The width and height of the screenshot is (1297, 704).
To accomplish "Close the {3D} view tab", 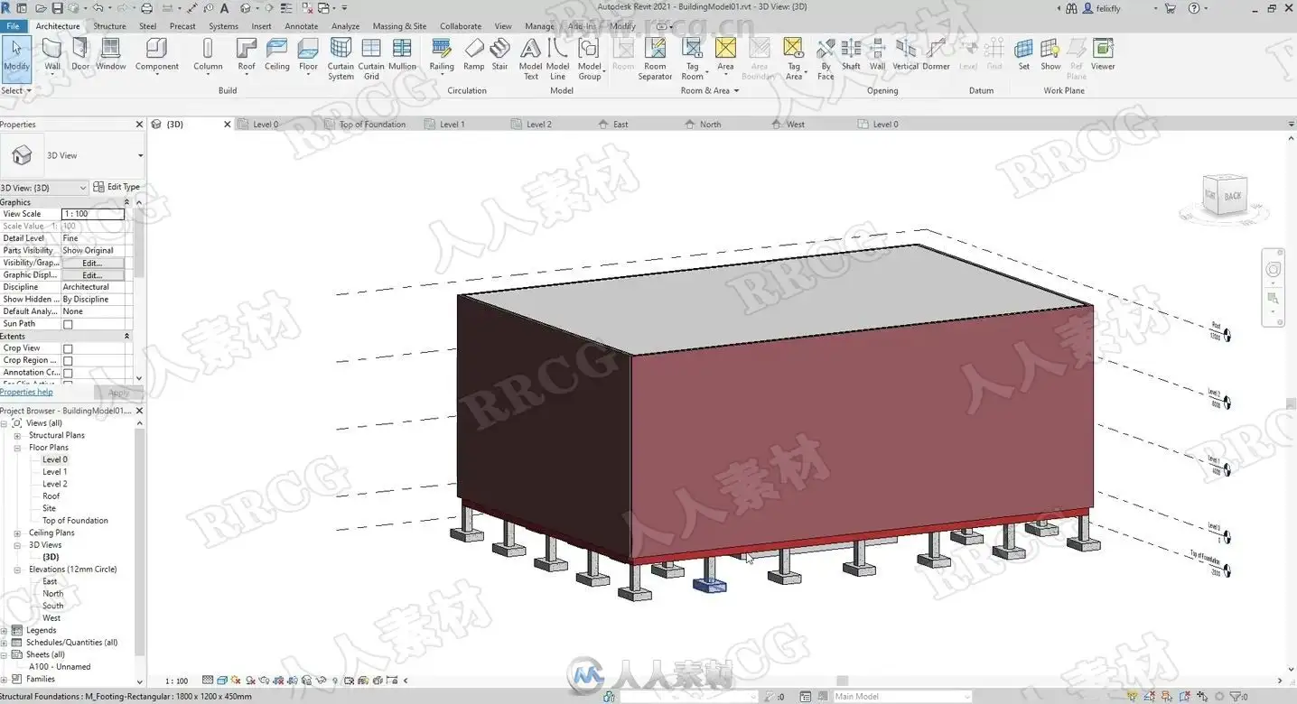I will coord(228,125).
